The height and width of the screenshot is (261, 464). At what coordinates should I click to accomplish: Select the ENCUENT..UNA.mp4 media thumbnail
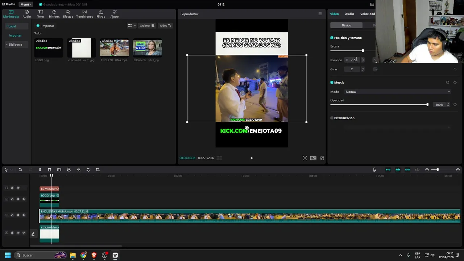(x=115, y=48)
